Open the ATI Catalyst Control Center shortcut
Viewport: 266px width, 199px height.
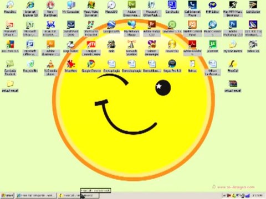pos(91,48)
